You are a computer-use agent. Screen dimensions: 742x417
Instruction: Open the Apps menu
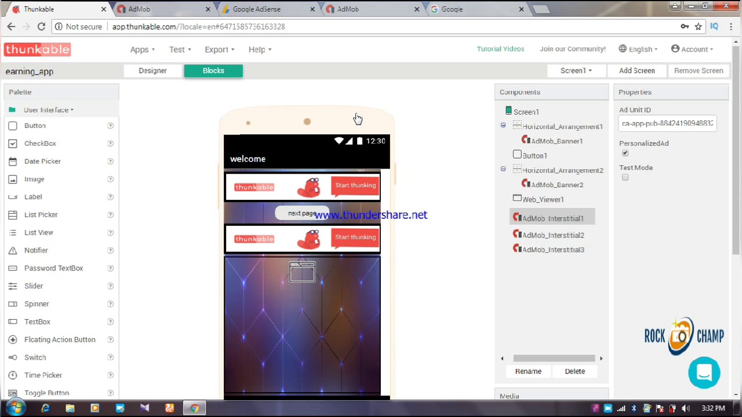pyautogui.click(x=142, y=50)
